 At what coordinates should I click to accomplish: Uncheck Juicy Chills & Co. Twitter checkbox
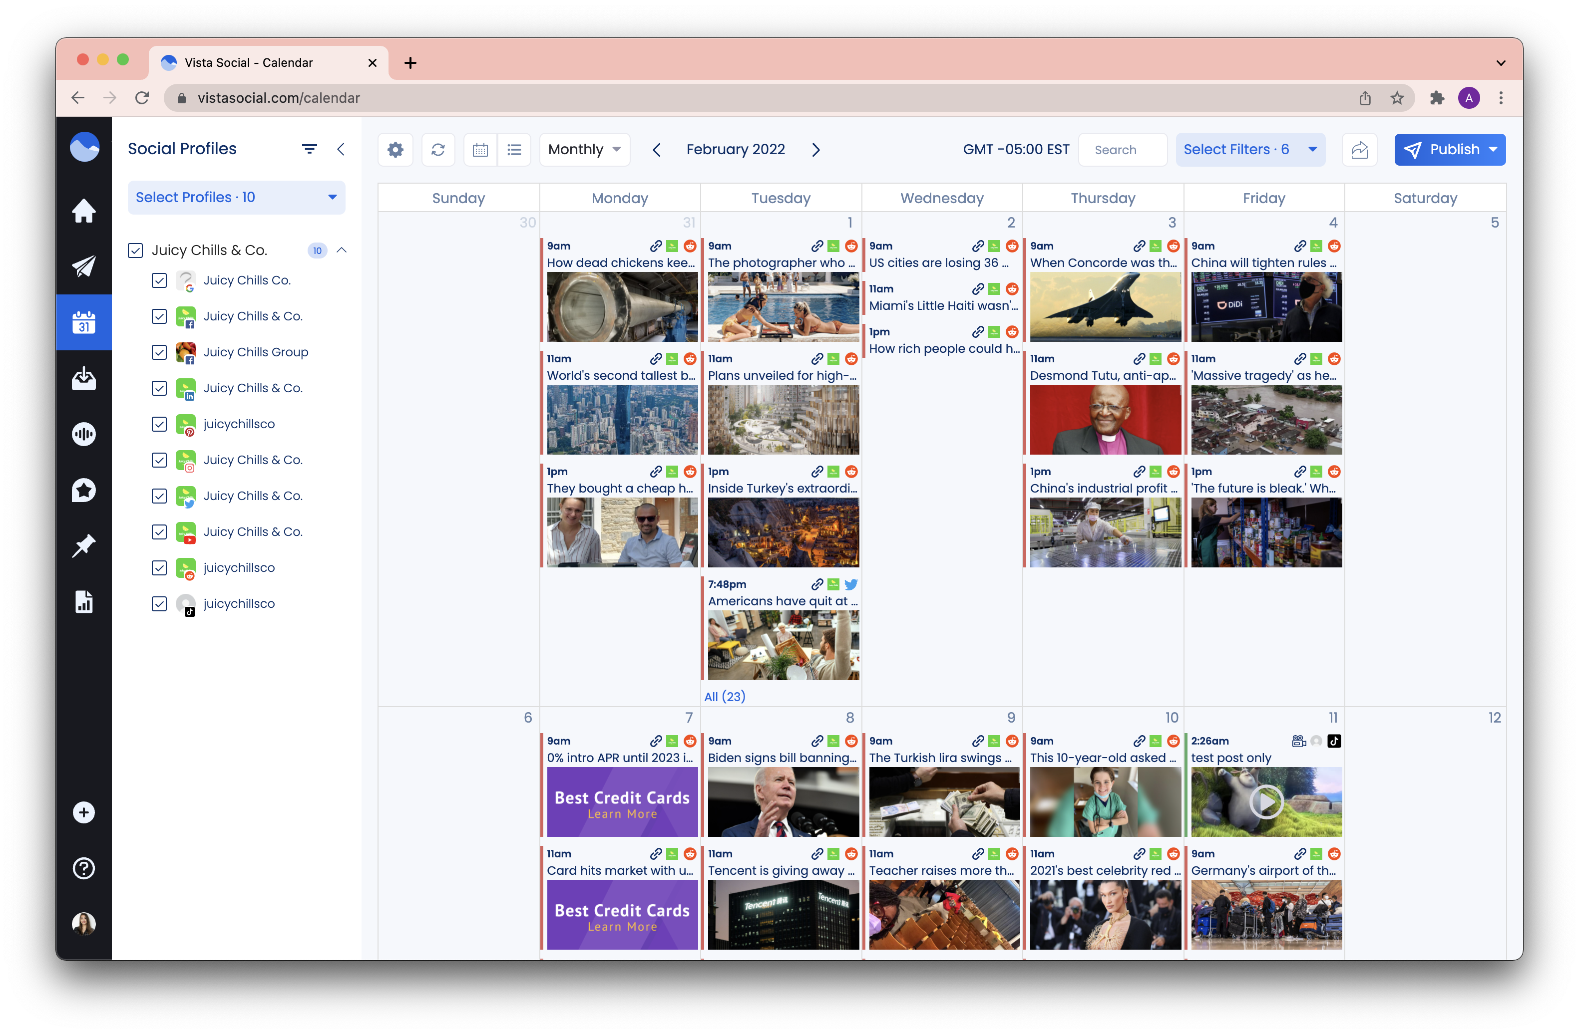[x=159, y=496]
